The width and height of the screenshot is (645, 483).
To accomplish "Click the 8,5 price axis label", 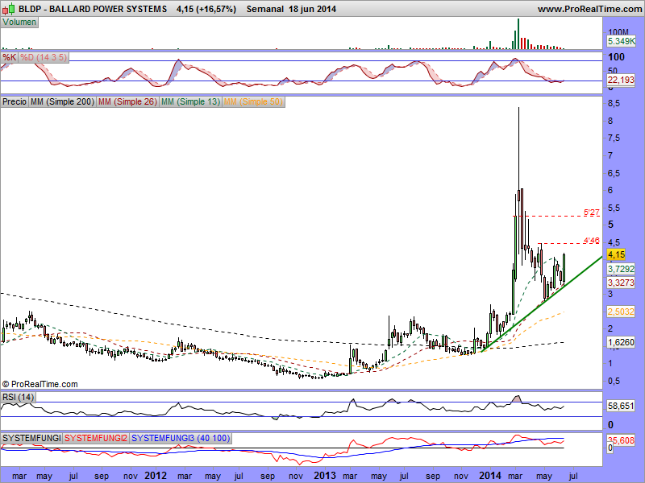I will (x=614, y=104).
